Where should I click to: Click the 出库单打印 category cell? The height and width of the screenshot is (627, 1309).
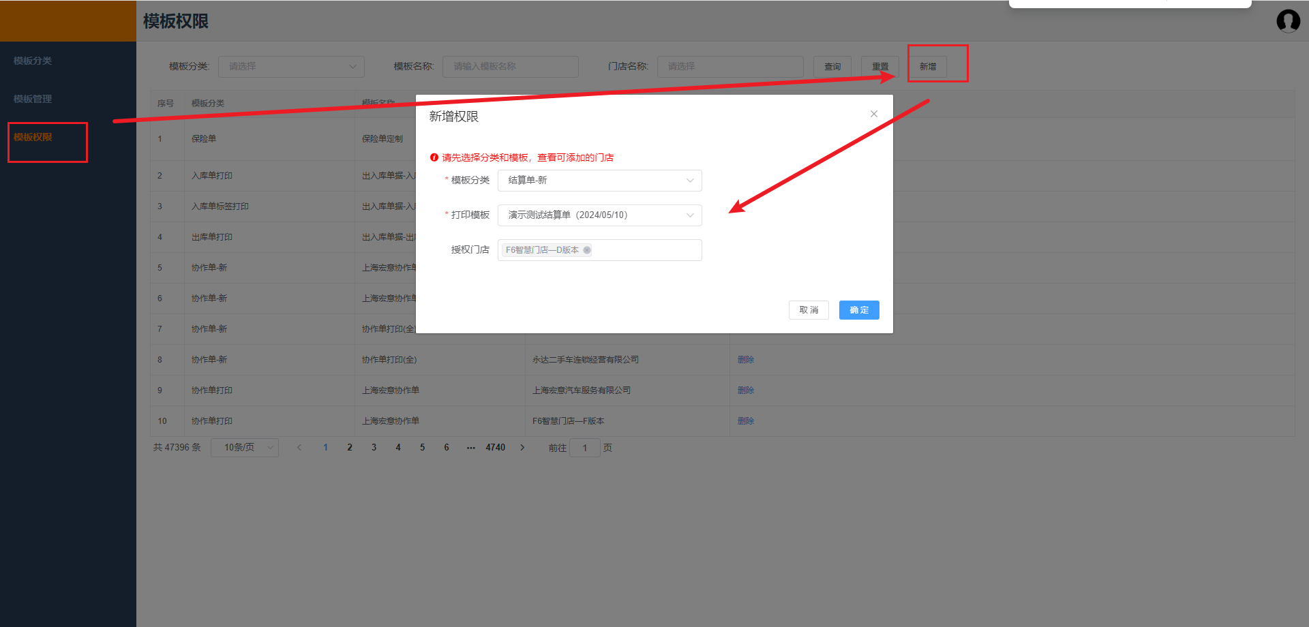pyautogui.click(x=269, y=237)
